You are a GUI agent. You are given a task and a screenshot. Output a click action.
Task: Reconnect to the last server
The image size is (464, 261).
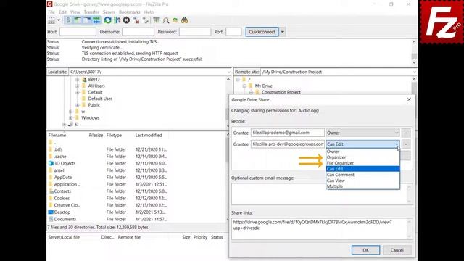tap(145, 20)
